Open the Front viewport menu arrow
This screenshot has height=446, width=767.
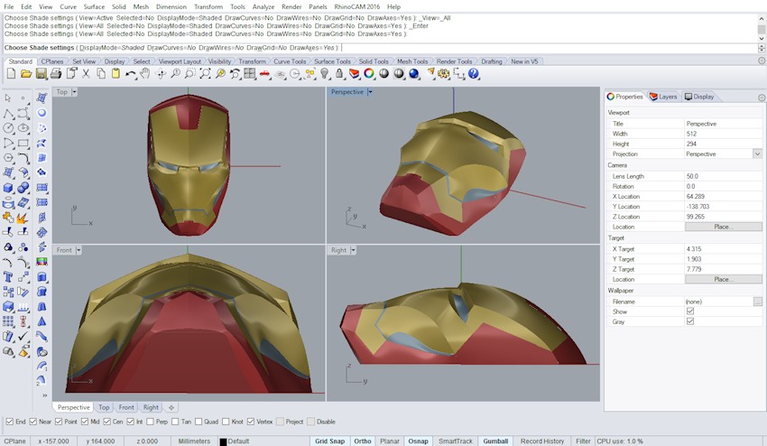(79, 250)
